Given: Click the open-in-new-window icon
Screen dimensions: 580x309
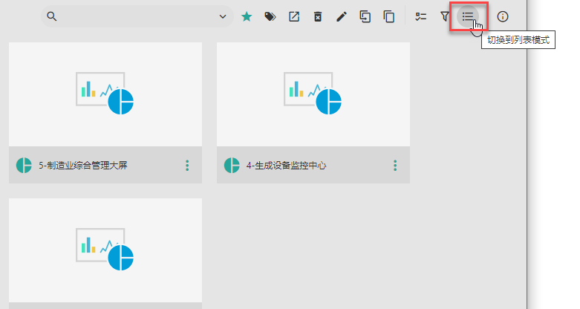Looking at the screenshot, I should point(294,16).
